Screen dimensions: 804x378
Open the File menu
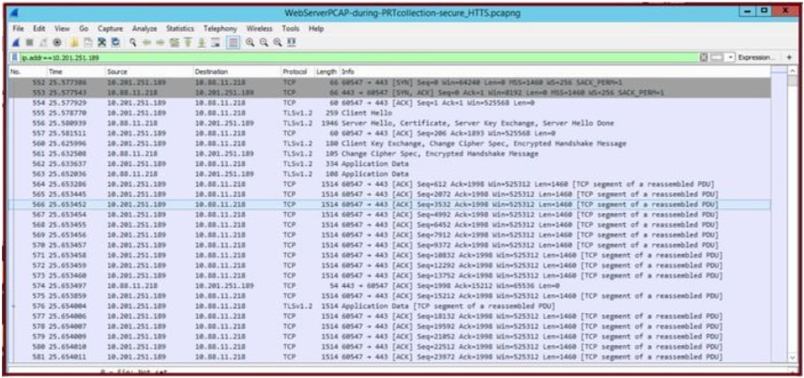coord(18,29)
